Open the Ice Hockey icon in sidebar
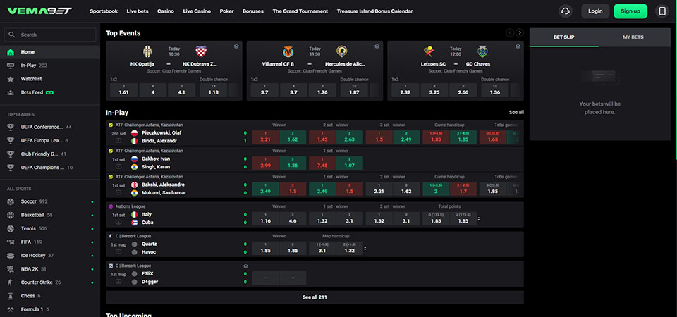677x317 pixels. coord(11,255)
